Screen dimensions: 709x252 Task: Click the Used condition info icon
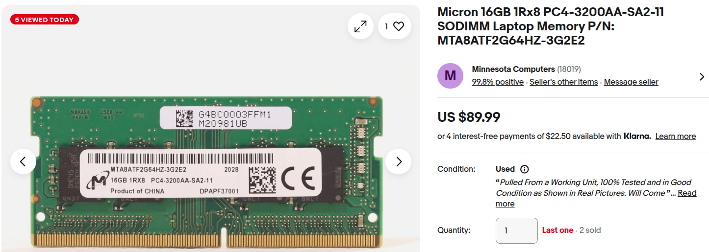pyautogui.click(x=524, y=169)
